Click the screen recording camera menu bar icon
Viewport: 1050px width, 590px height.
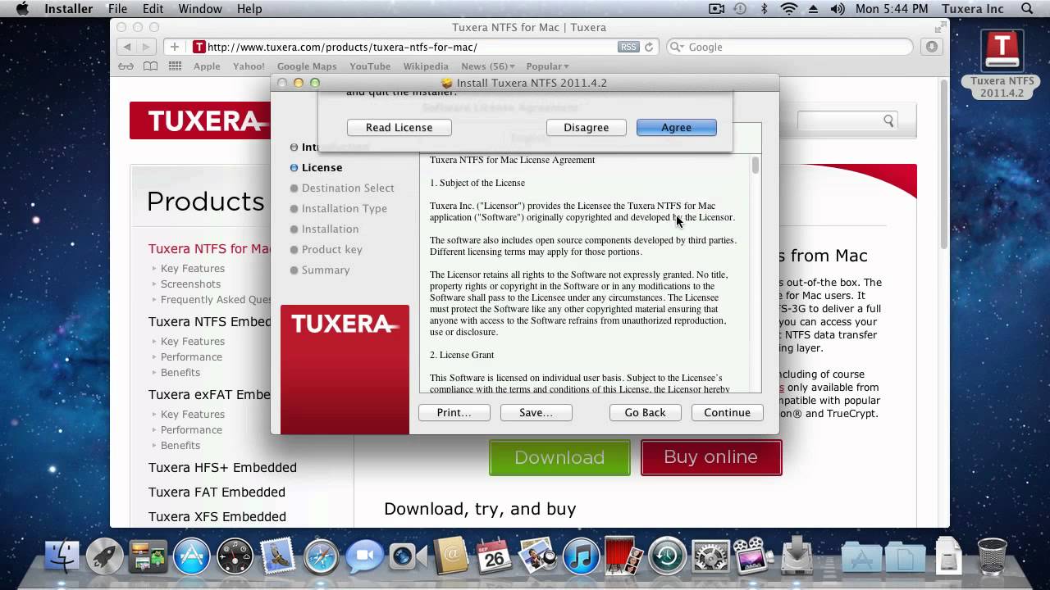point(716,9)
